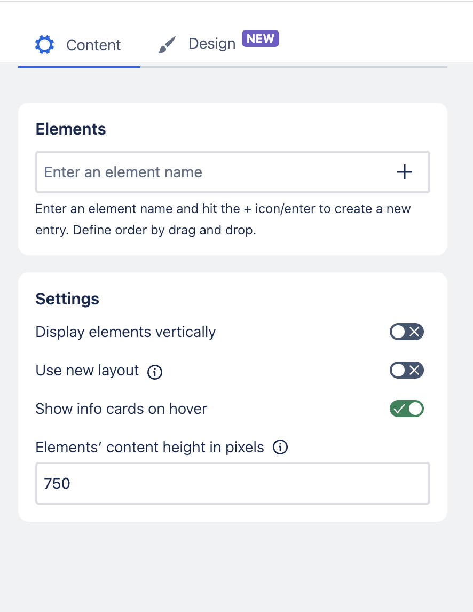The image size is (473, 612).
Task: Focus the Enter an element name field
Action: pyautogui.click(x=214, y=172)
